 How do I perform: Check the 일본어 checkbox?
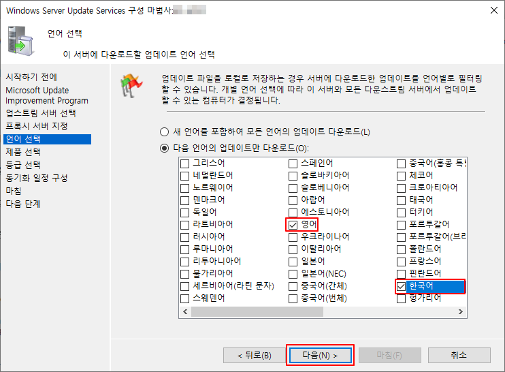tap(293, 262)
